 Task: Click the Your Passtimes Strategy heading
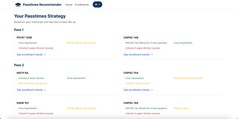[40, 16]
